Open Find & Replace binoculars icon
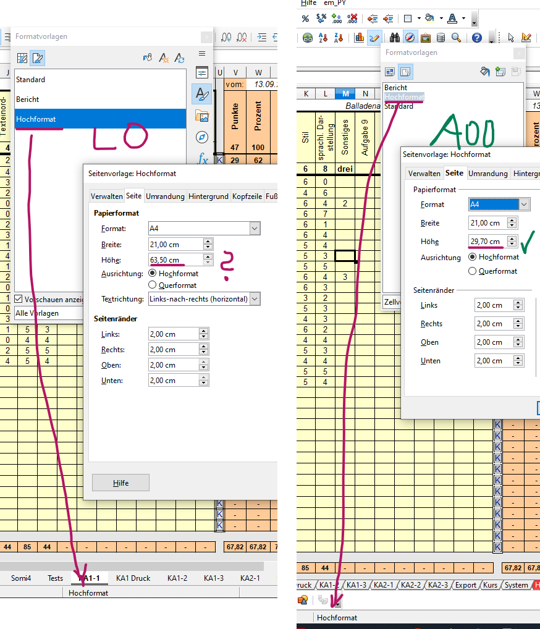 coord(393,38)
